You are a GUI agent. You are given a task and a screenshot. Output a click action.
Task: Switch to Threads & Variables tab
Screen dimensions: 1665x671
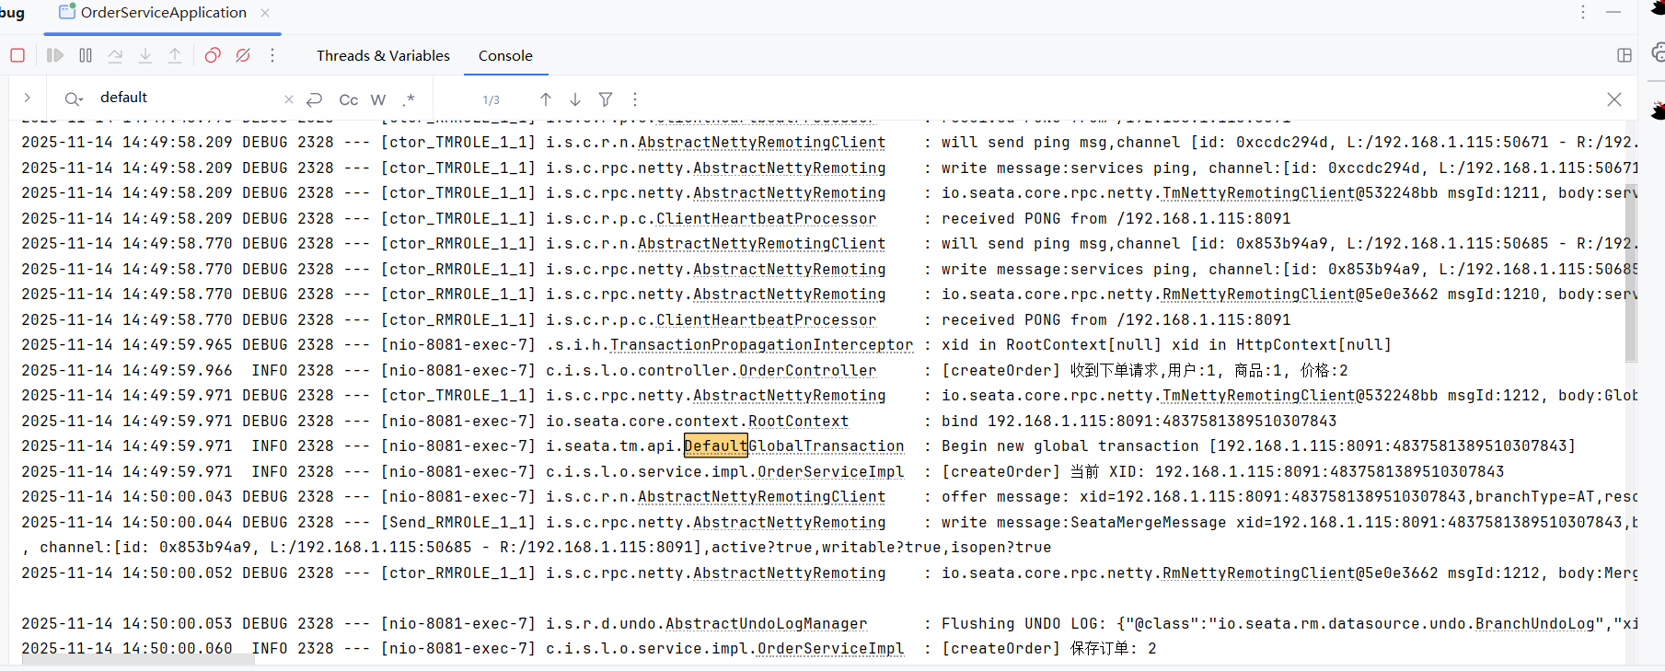click(383, 55)
